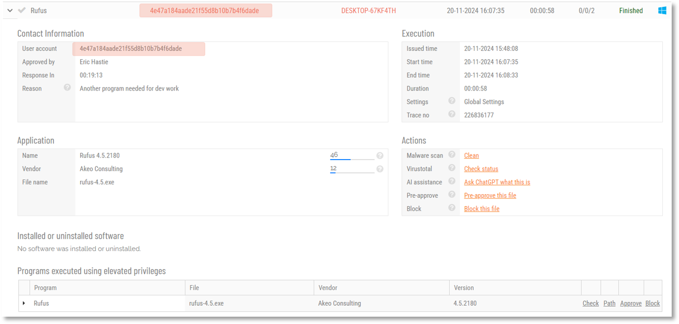Click the Finished status label

point(631,10)
